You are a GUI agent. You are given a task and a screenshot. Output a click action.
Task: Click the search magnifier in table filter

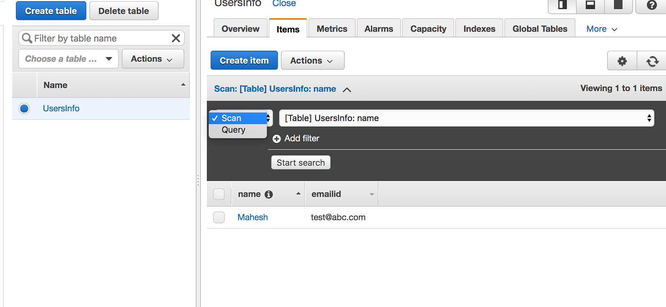27,38
